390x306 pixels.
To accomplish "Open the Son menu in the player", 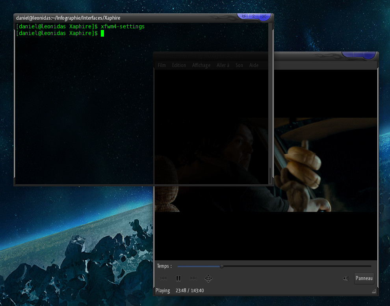I will (239, 65).
